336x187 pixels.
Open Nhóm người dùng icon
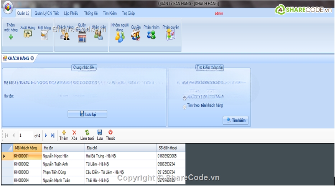tap(120, 37)
